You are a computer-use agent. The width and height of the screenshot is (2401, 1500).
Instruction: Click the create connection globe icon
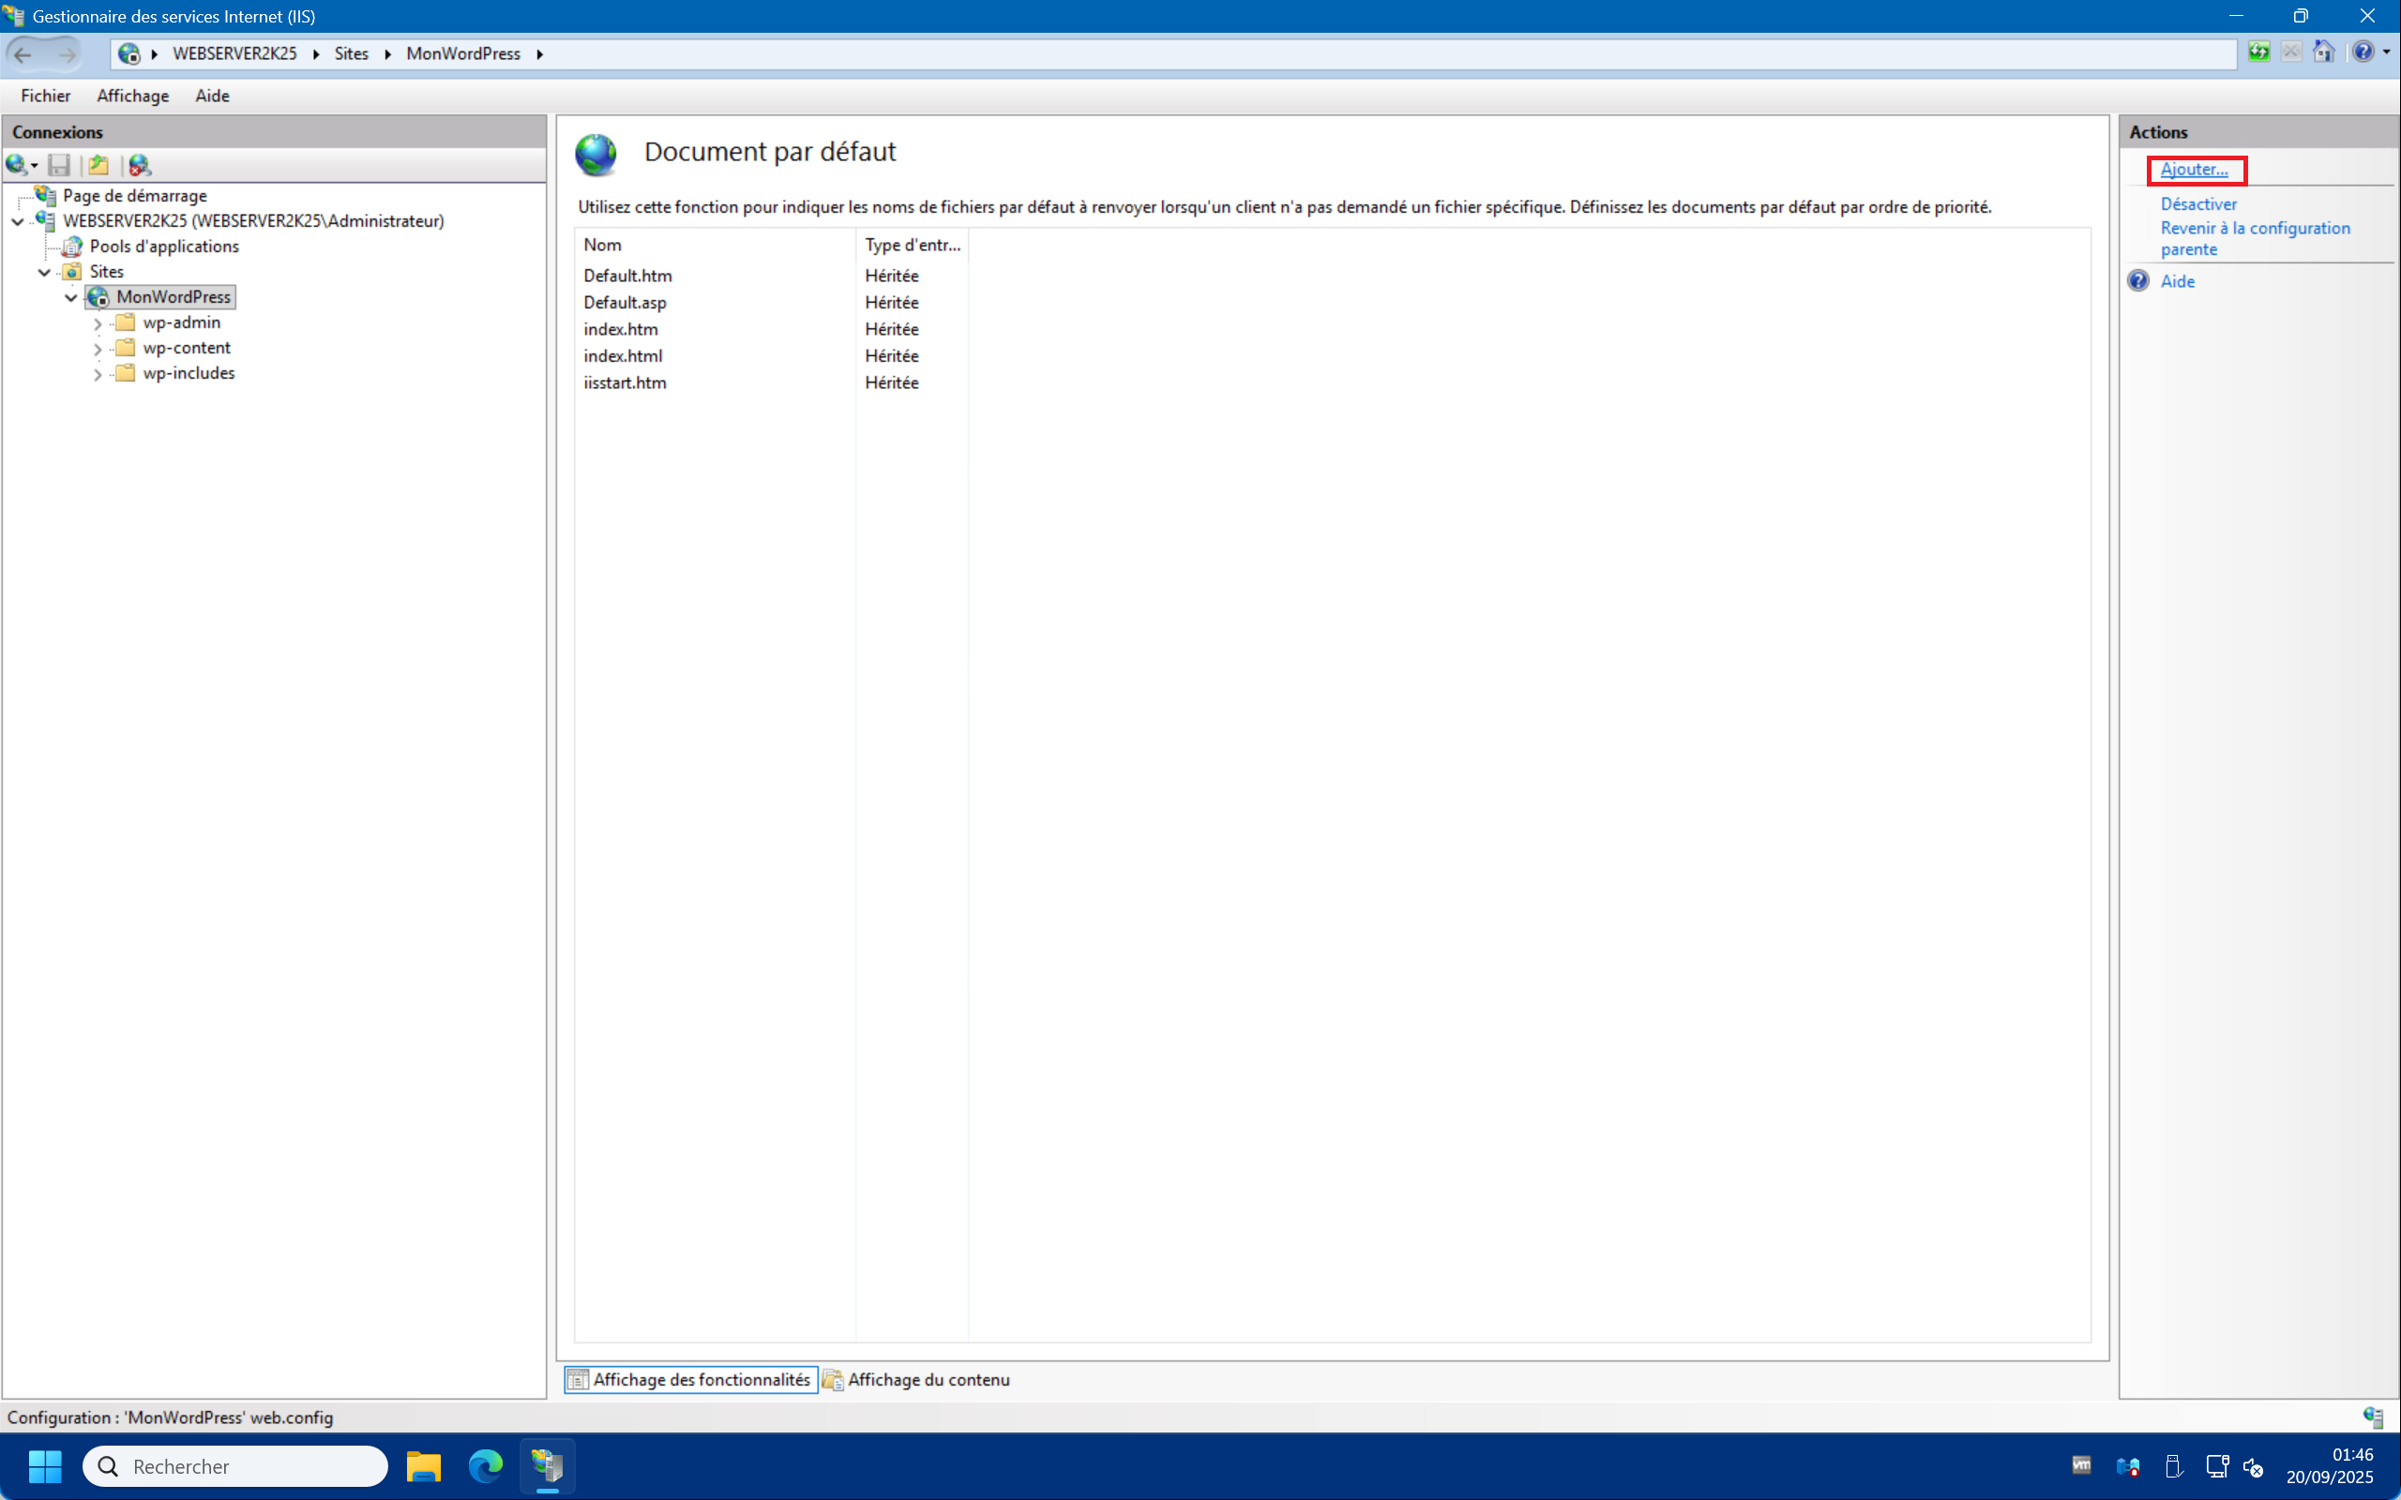[17, 165]
